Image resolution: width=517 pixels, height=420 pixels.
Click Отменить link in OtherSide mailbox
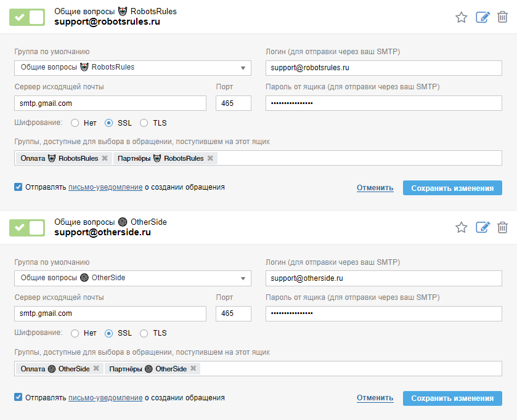[375, 398]
